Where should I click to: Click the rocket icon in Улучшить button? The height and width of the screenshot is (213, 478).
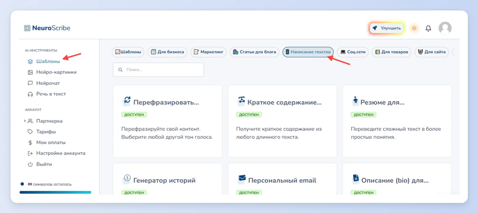375,28
